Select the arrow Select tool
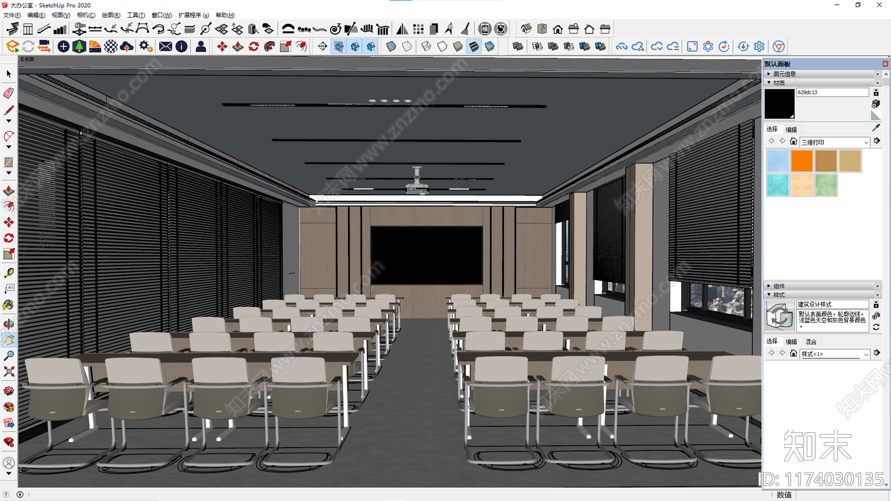Screen dimensions: 891x501 9,74
